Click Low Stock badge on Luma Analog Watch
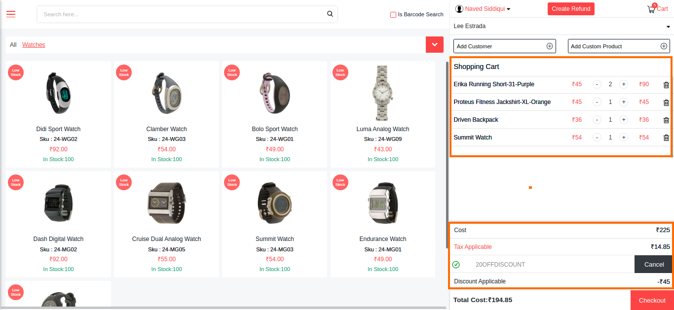The height and width of the screenshot is (310, 674). (x=340, y=72)
